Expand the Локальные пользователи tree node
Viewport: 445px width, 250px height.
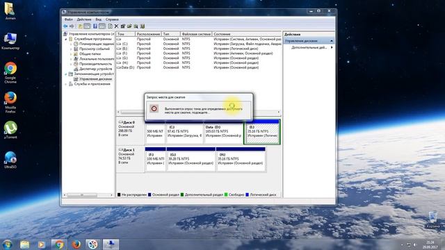point(71,59)
